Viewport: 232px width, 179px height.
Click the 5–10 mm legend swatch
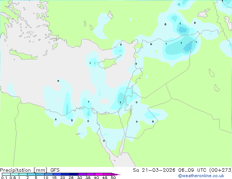[x=40, y=174]
